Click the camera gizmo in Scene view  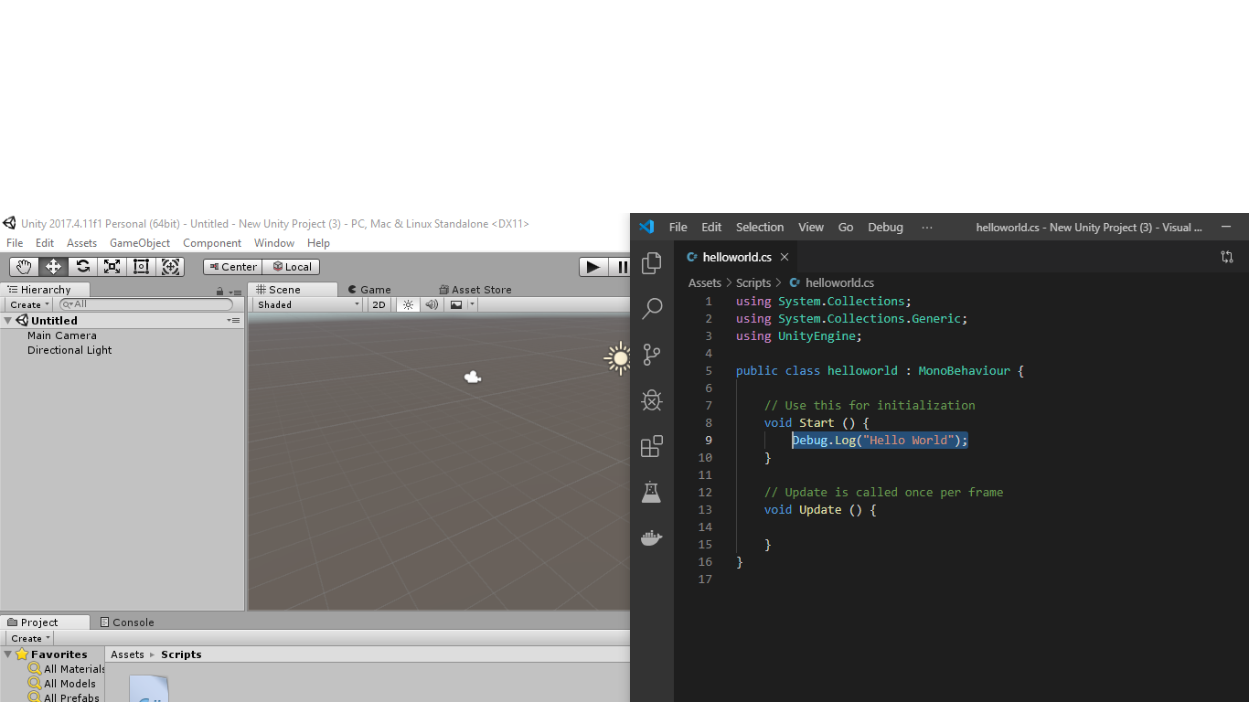(473, 377)
